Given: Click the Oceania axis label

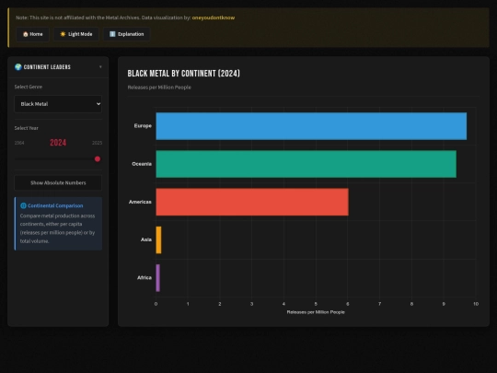Looking at the screenshot, I should pyautogui.click(x=142, y=164).
